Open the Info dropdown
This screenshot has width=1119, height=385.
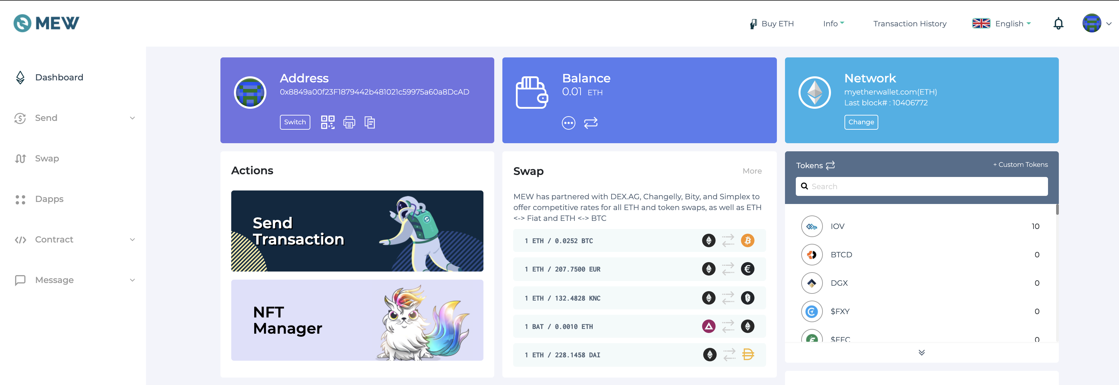point(833,24)
